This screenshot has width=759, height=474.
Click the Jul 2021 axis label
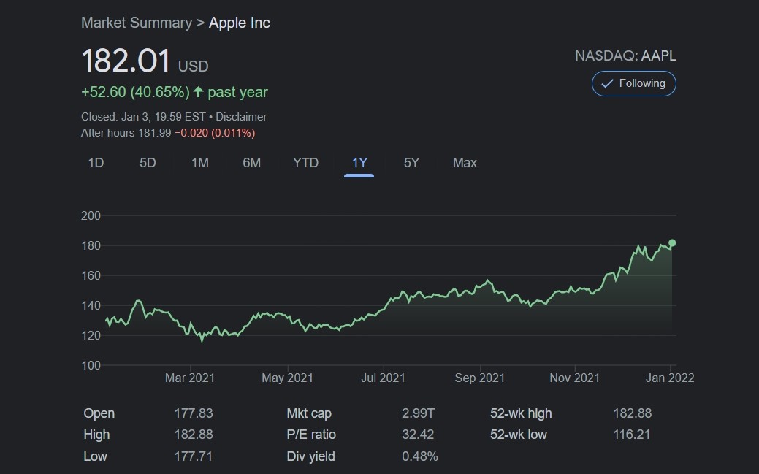[383, 378]
